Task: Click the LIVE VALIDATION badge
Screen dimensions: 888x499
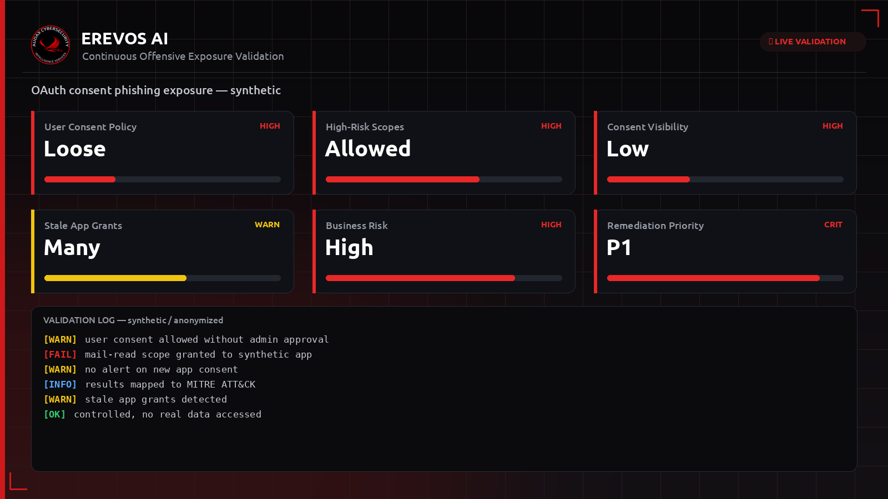Action: [813, 42]
